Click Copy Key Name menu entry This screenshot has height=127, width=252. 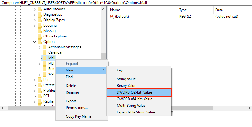78,116
